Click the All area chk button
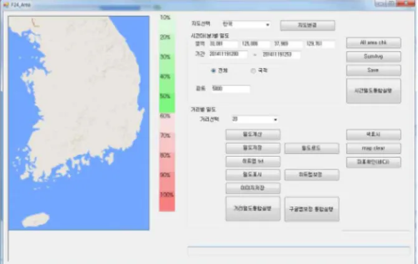The width and height of the screenshot is (418, 264). [x=374, y=42]
